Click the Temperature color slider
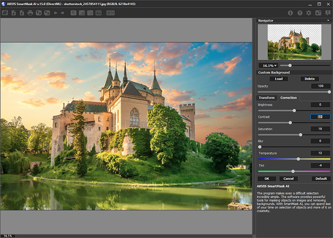The height and width of the screenshot is (238, 333). tap(298, 159)
